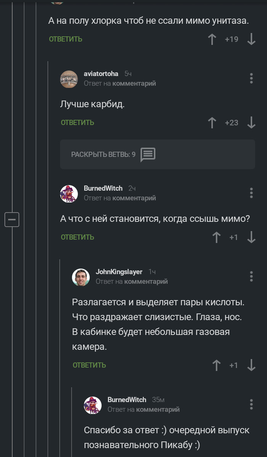Toggle upvote on BurnedWitch's question
This screenshot has height=457, width=267.
[x=216, y=237]
